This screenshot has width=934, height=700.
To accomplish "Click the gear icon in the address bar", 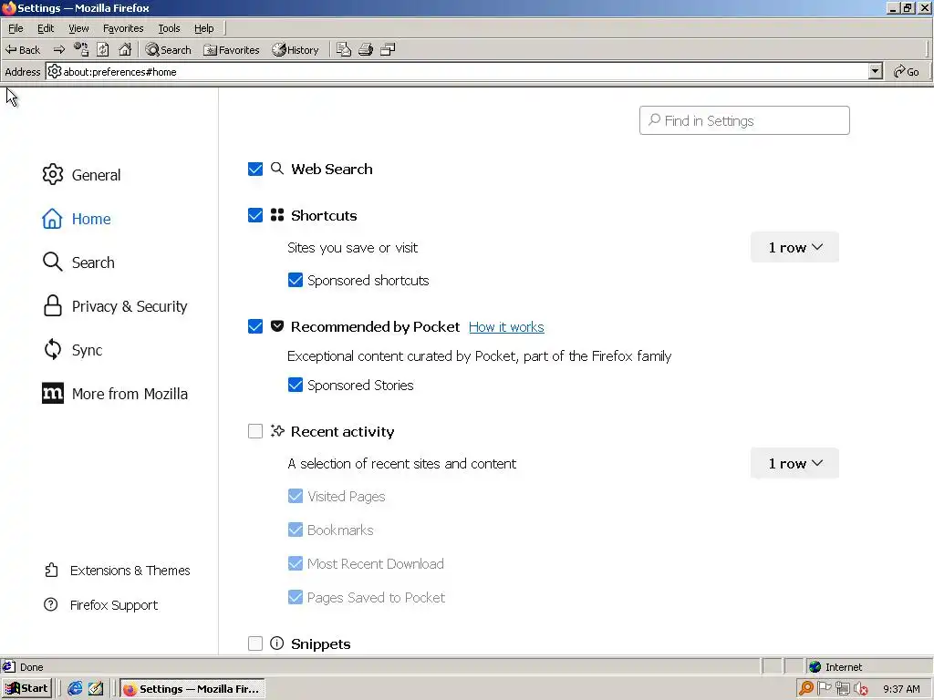I will point(54,71).
